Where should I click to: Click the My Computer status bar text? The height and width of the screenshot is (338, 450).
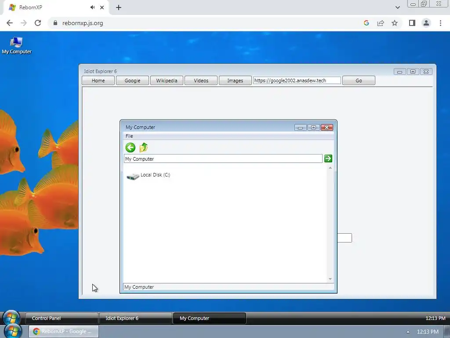(x=139, y=287)
